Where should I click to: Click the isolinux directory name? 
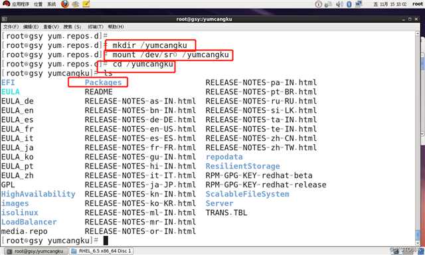(x=20, y=212)
